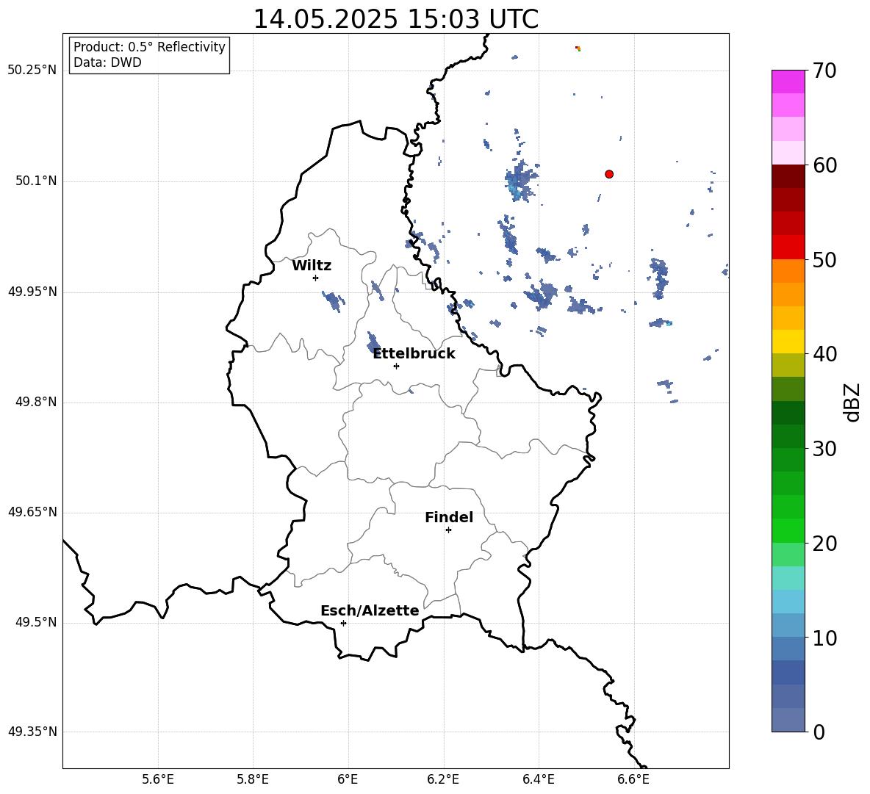Click the 50.1°N latitude label
This screenshot has width=870, height=794.
click(x=36, y=181)
